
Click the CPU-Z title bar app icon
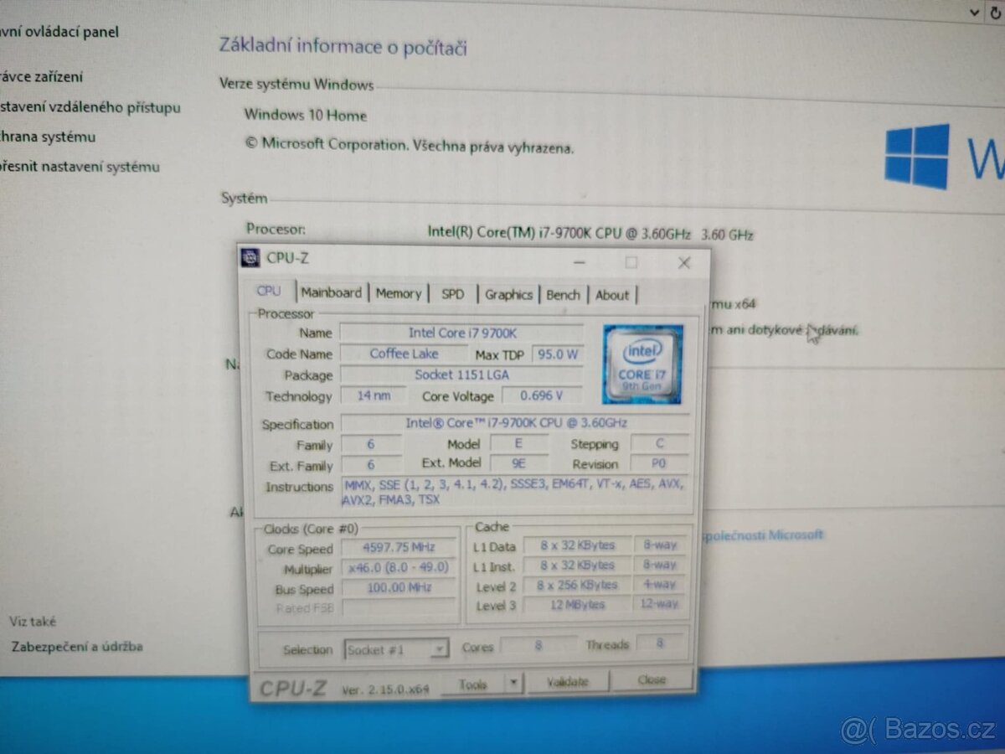pos(250,258)
